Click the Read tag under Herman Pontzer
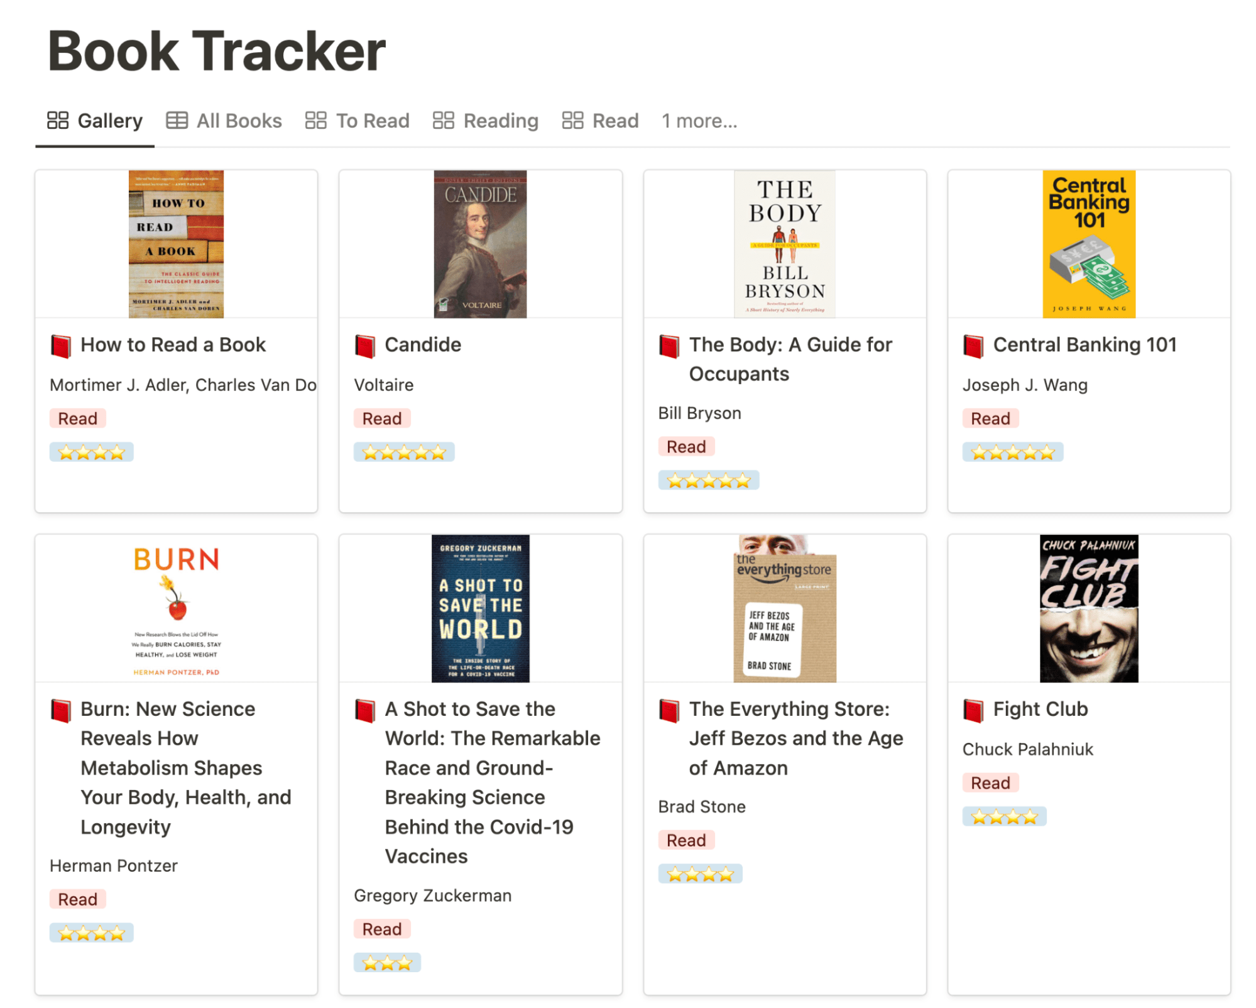 [x=78, y=899]
